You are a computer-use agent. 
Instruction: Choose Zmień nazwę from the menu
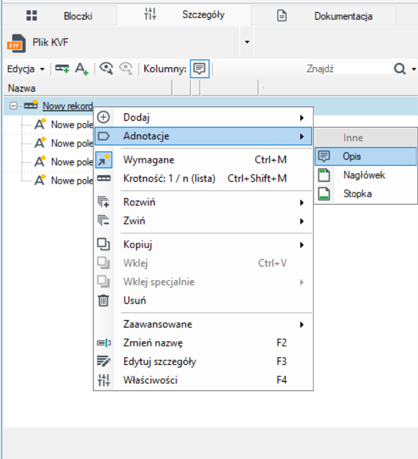(203, 343)
